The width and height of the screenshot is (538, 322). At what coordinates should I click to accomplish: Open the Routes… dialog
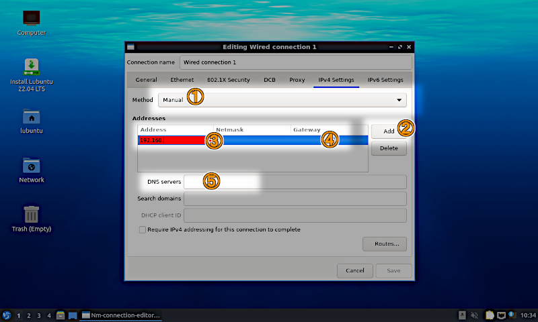[385, 244]
